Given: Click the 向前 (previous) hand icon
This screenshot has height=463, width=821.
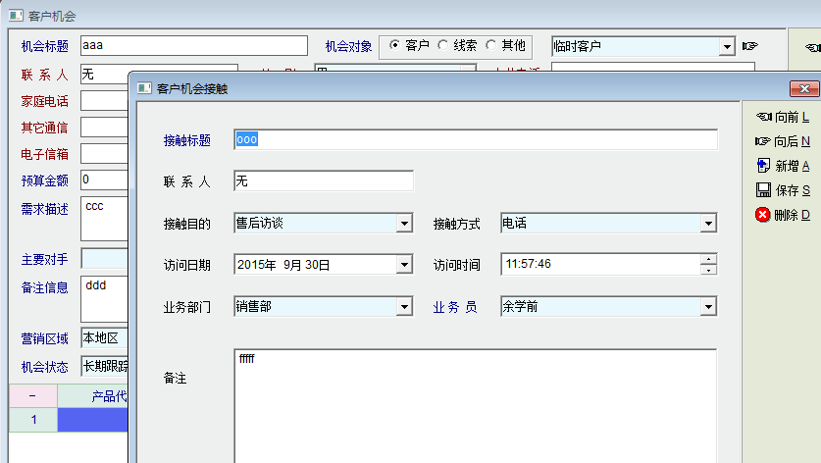Looking at the screenshot, I should [763, 117].
